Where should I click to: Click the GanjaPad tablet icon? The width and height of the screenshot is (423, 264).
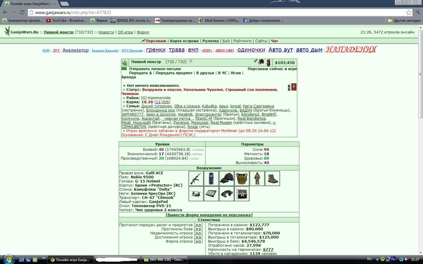tap(211, 194)
